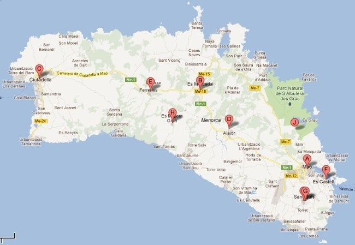This screenshot has height=245, width=355.
Task: Click the Port d'Addaia label
Action: point(263,77)
